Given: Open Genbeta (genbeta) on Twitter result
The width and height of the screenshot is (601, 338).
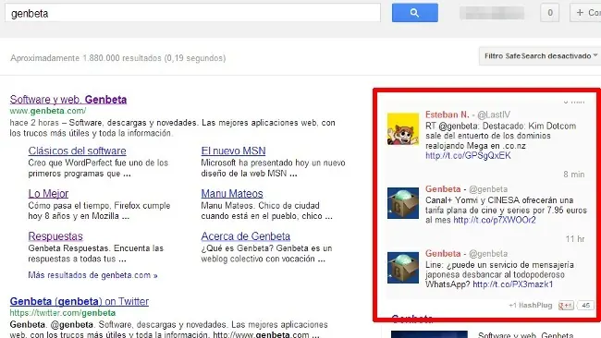Looking at the screenshot, I should (80, 302).
